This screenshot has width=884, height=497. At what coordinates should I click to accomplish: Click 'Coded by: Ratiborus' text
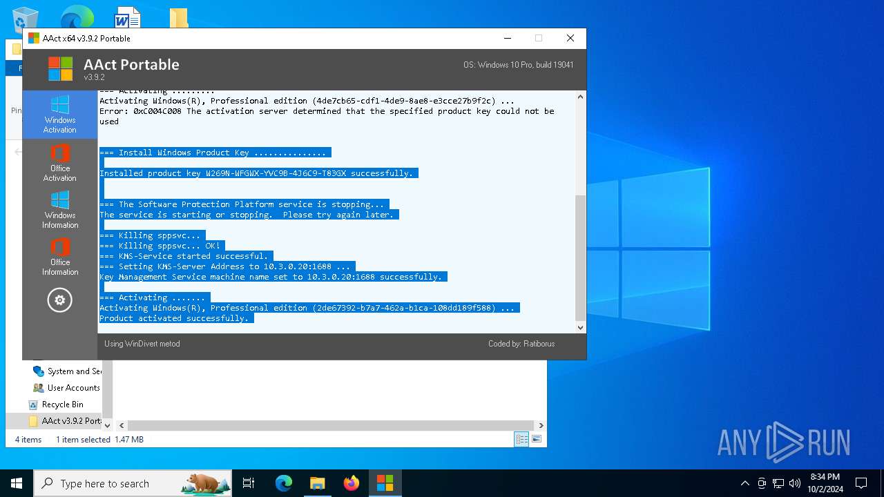point(521,344)
